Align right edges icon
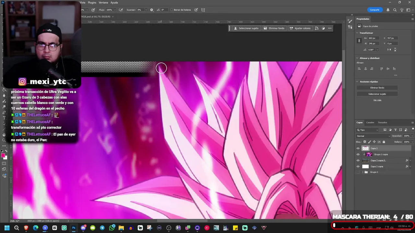This screenshot has height=233, width=415. pyautogui.click(x=372, y=69)
